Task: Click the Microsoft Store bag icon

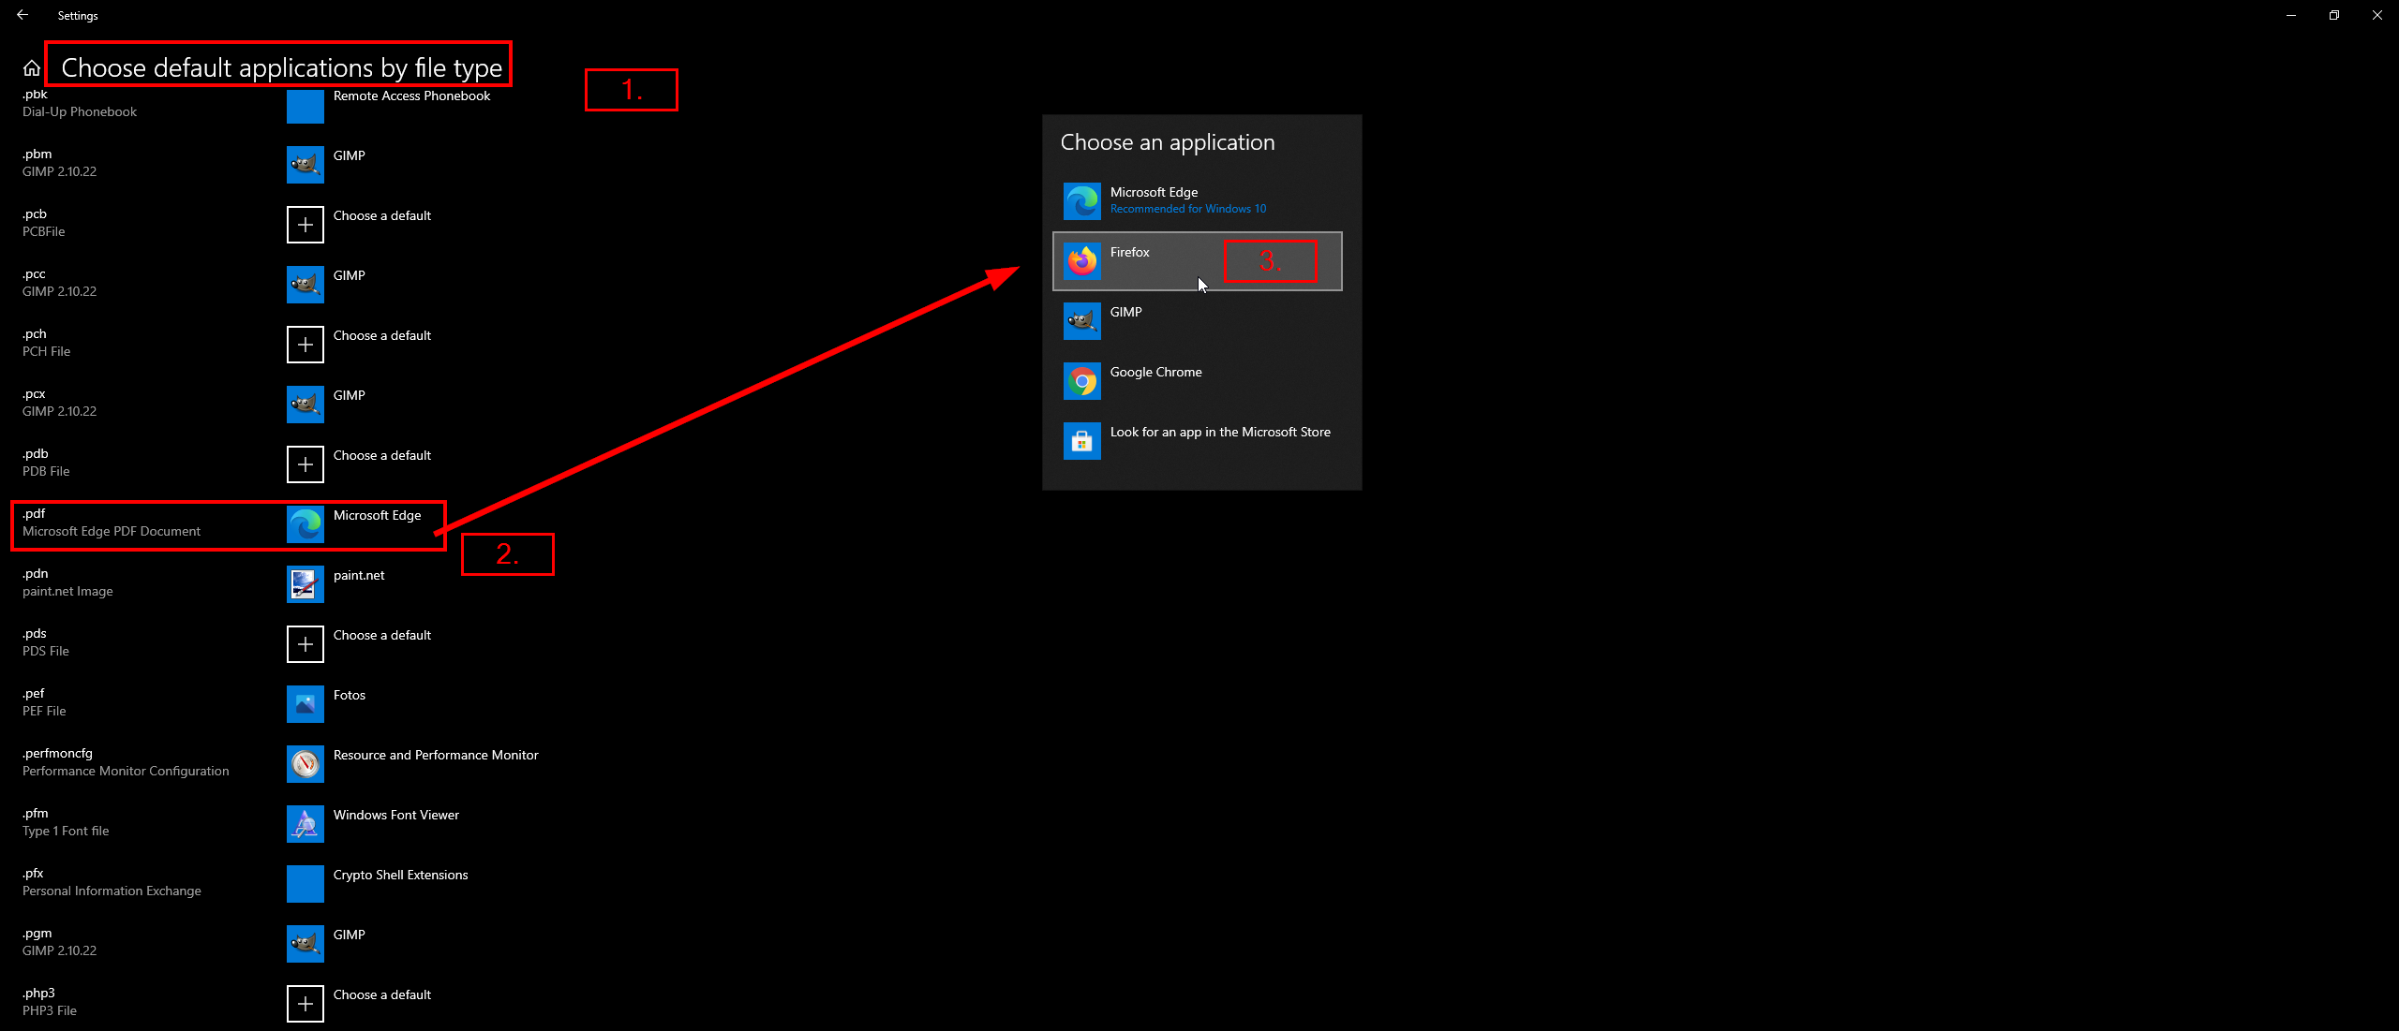Action: click(x=1082, y=441)
